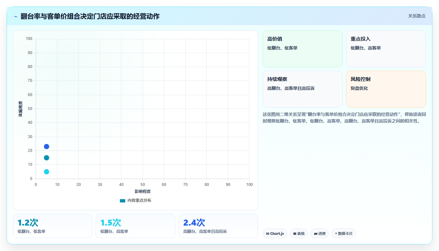
Task: Click 低翻台、低客单 under 1.2次
Action: [31, 232]
